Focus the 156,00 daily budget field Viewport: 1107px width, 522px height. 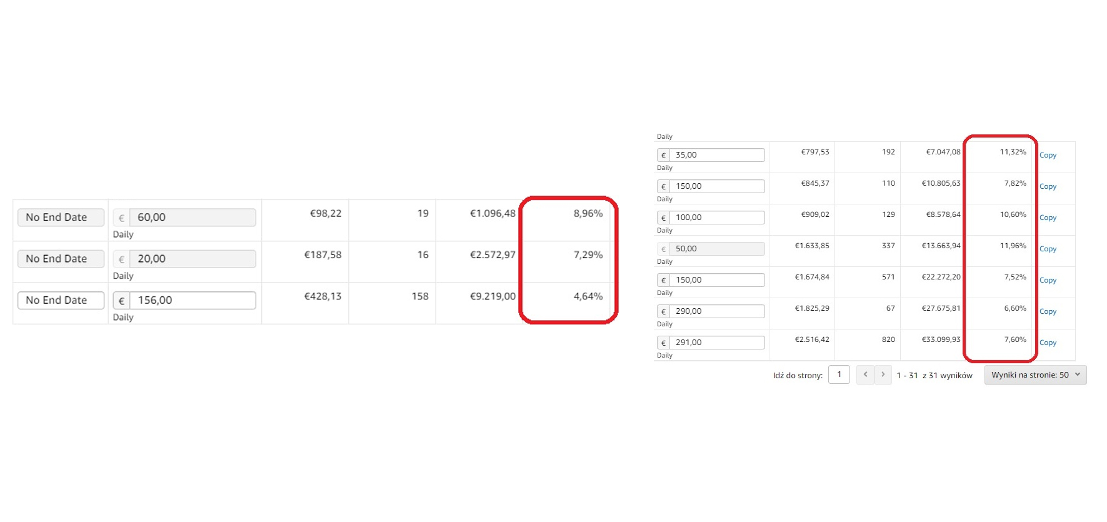pos(192,300)
